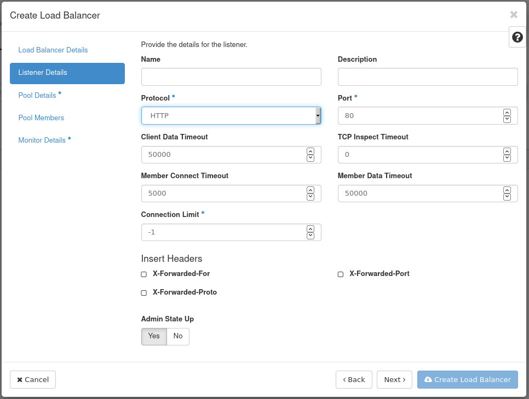Switch to the Monitor Details step
This screenshot has height=399, width=529.
(42, 140)
